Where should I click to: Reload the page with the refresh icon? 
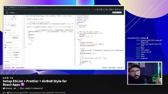pyautogui.click(x=8, y=9)
